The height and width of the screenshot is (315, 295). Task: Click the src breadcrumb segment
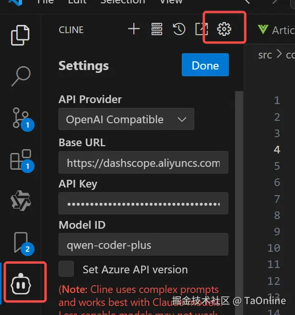point(265,55)
